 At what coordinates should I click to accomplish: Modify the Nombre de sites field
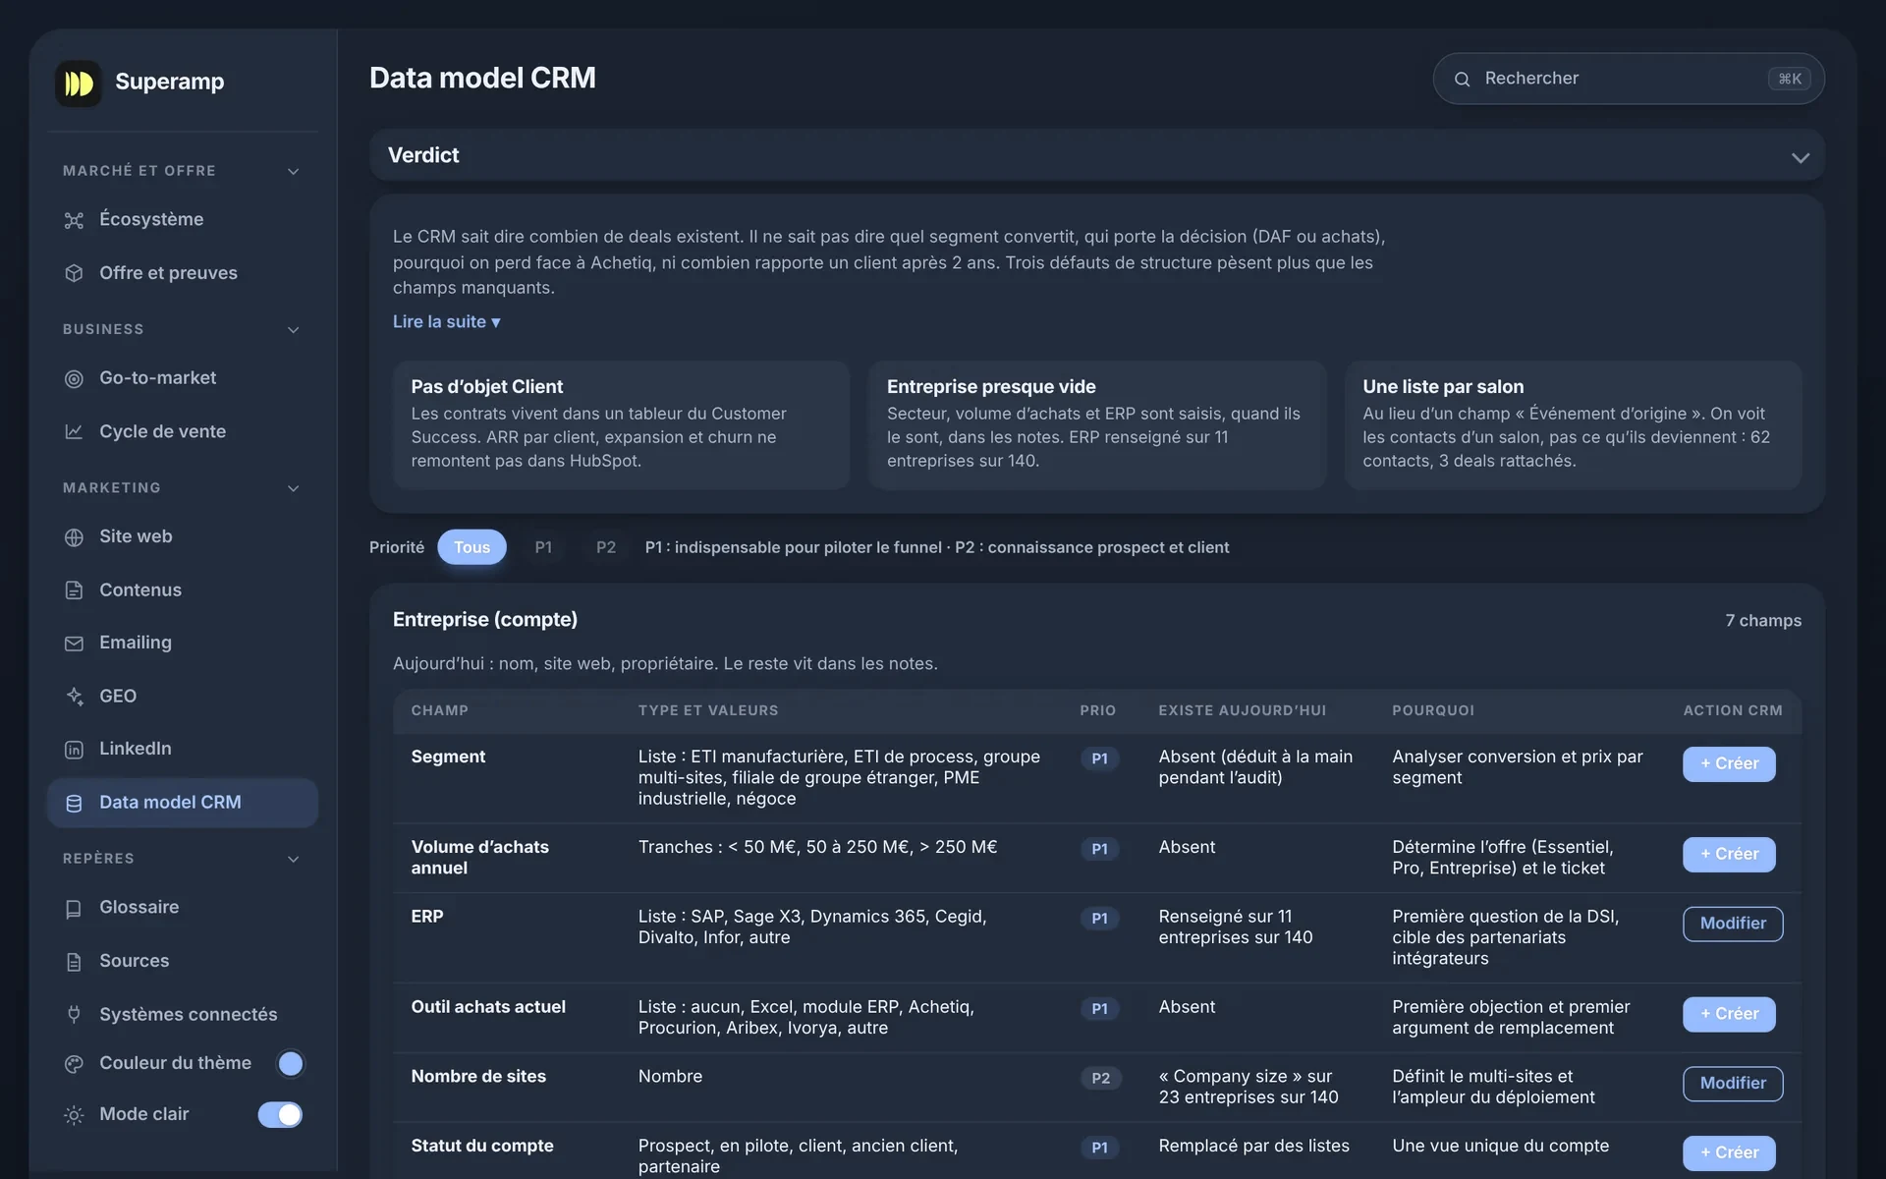pos(1733,1083)
